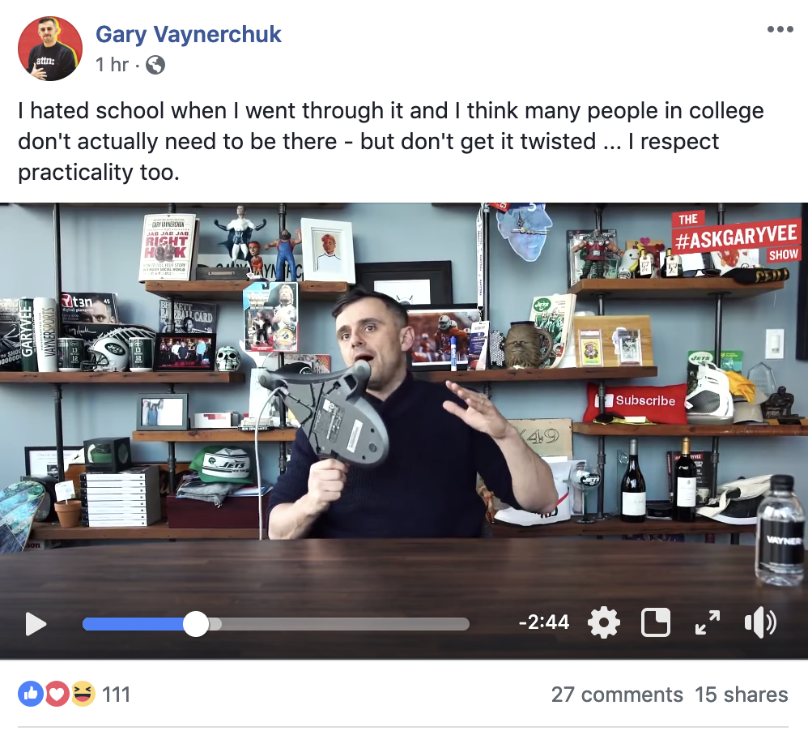Open post options three-dot menu

point(780,29)
